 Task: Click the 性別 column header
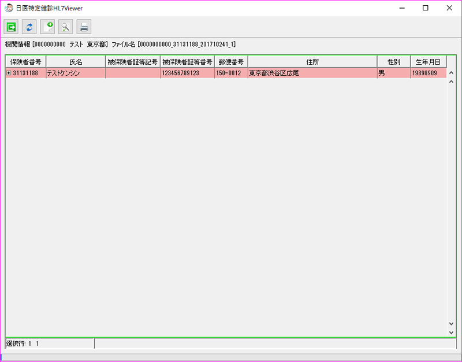(x=394, y=62)
